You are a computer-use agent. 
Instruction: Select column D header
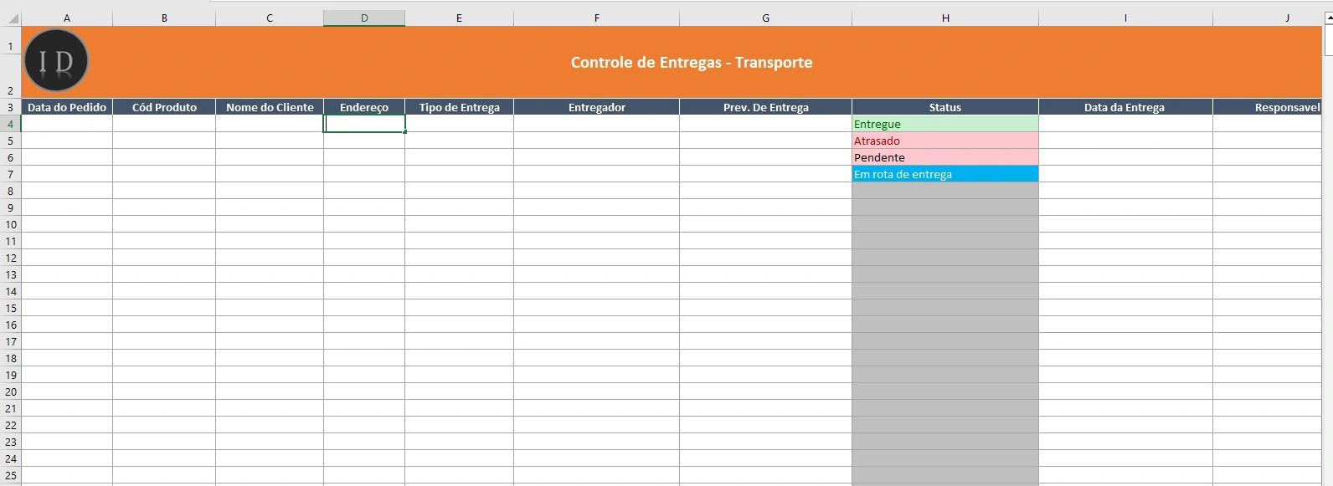coord(364,18)
